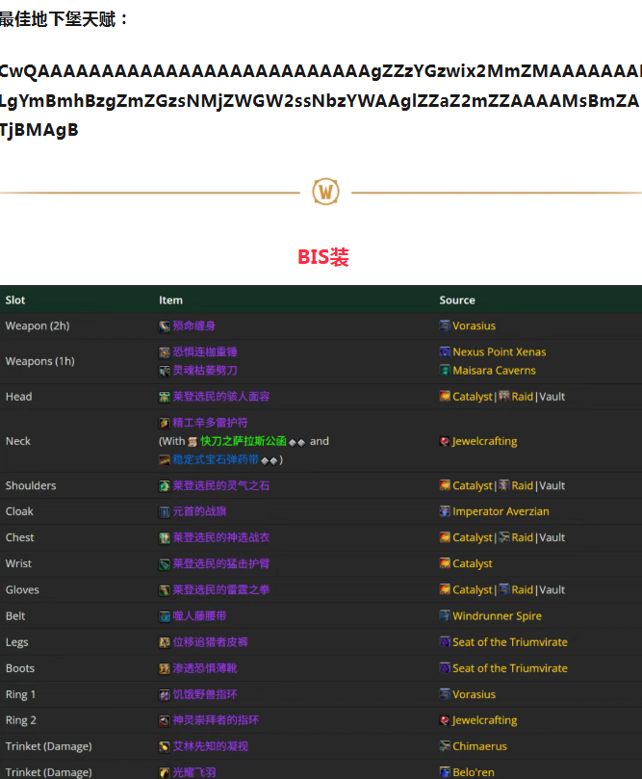Screen dimensions: 642x779
Task: Click the WoW logo emblem in the divider
Action: [x=326, y=192]
